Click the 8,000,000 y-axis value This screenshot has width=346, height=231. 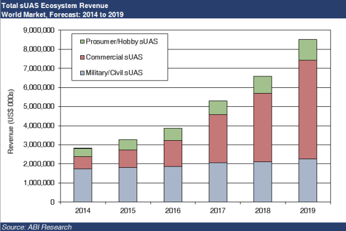[x=39, y=49]
